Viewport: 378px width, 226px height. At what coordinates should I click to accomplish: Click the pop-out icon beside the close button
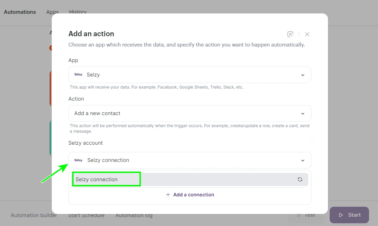coord(290,34)
